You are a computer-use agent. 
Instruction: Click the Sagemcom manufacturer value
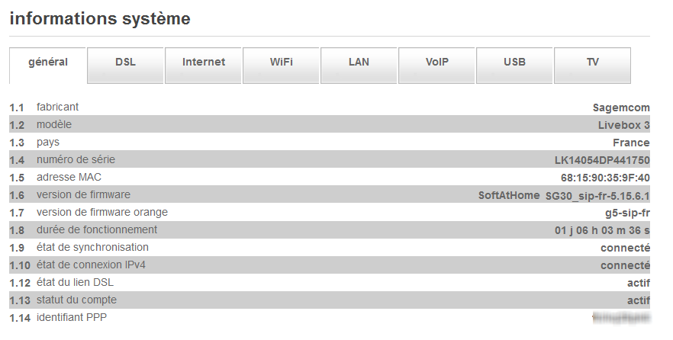point(621,107)
